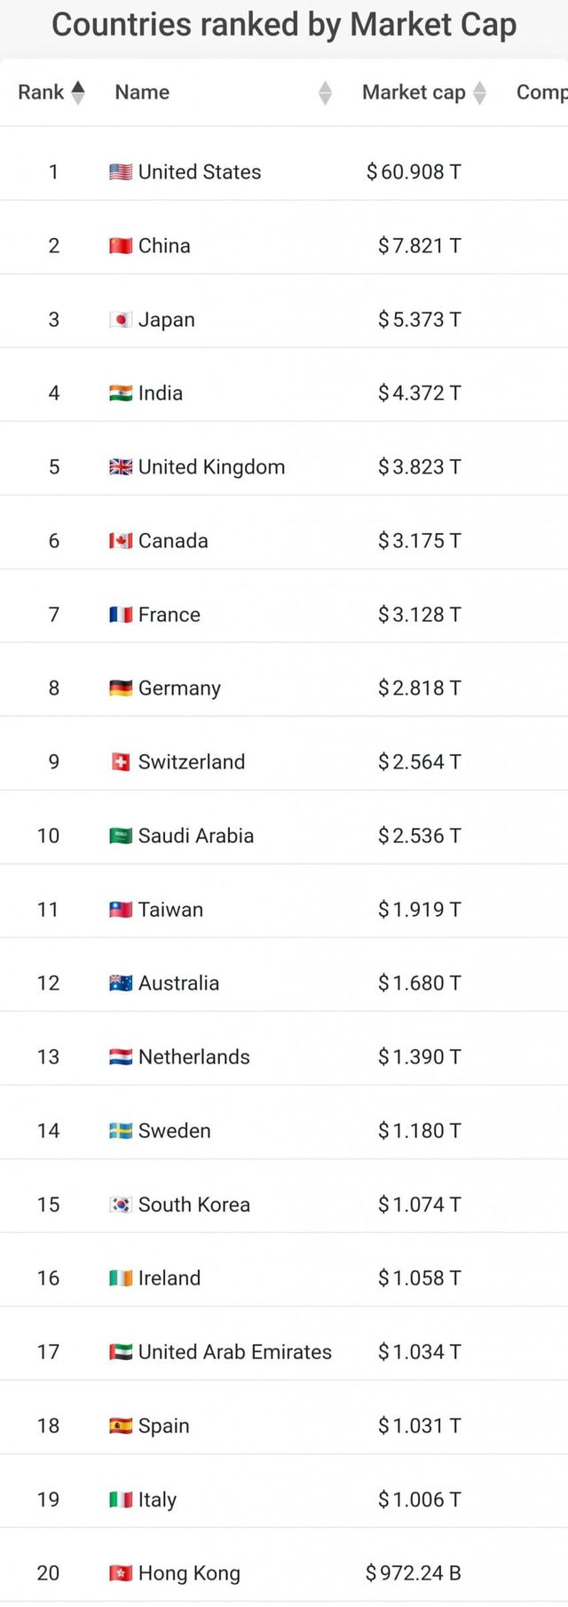Image resolution: width=568 pixels, height=1607 pixels.
Task: Click the Germany row name
Action: click(x=179, y=688)
